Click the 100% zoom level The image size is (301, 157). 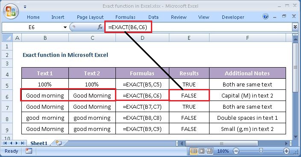coord(223,151)
